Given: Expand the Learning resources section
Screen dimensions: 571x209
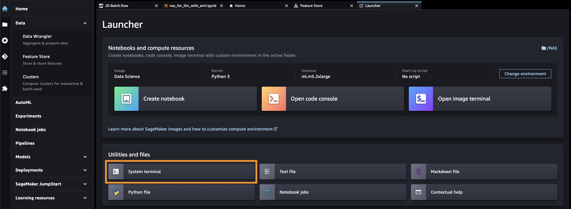Looking at the screenshot, I should point(85,198).
